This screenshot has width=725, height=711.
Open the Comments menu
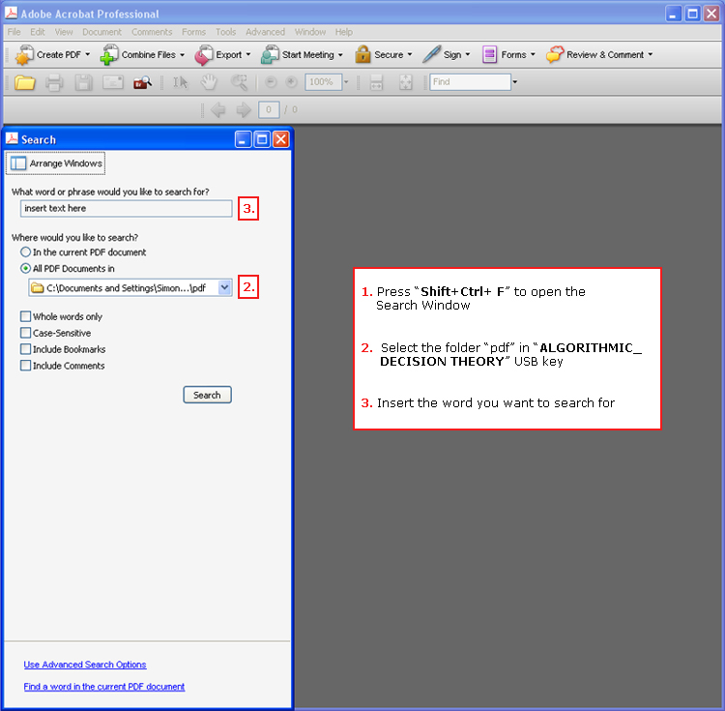[x=152, y=32]
